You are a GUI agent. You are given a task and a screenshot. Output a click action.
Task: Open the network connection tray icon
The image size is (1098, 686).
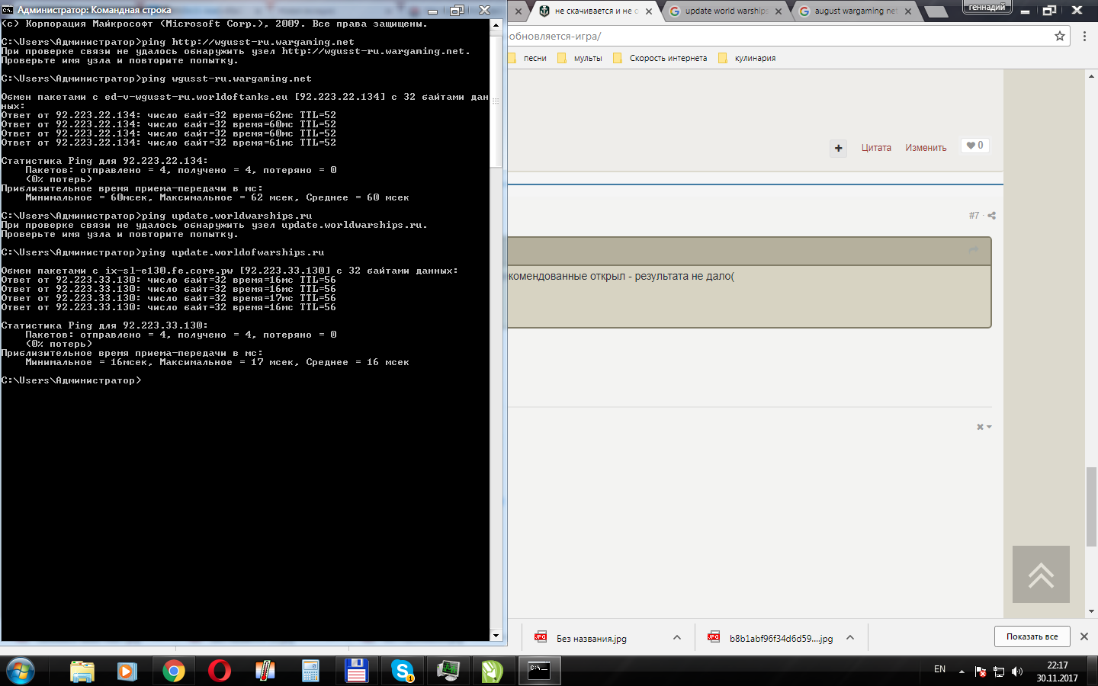pyautogui.click(x=999, y=672)
